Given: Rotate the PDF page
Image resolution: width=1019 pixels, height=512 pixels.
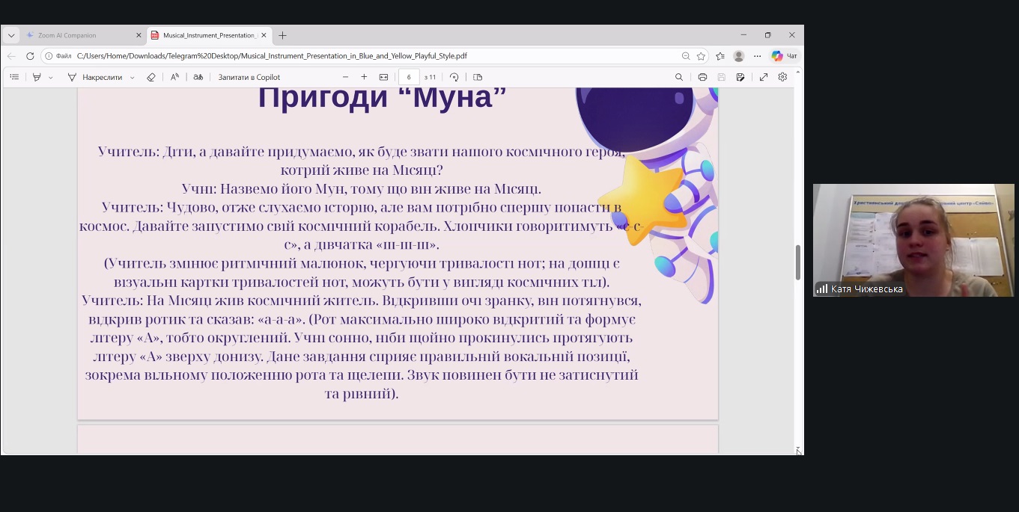Looking at the screenshot, I should (454, 77).
